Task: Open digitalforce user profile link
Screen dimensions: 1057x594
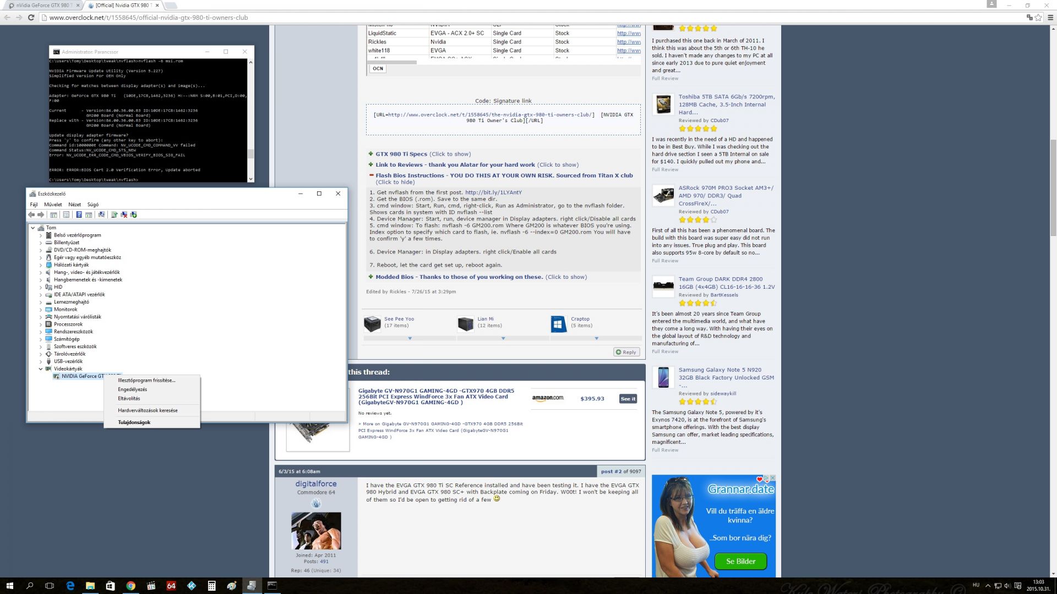Action: pos(316,484)
